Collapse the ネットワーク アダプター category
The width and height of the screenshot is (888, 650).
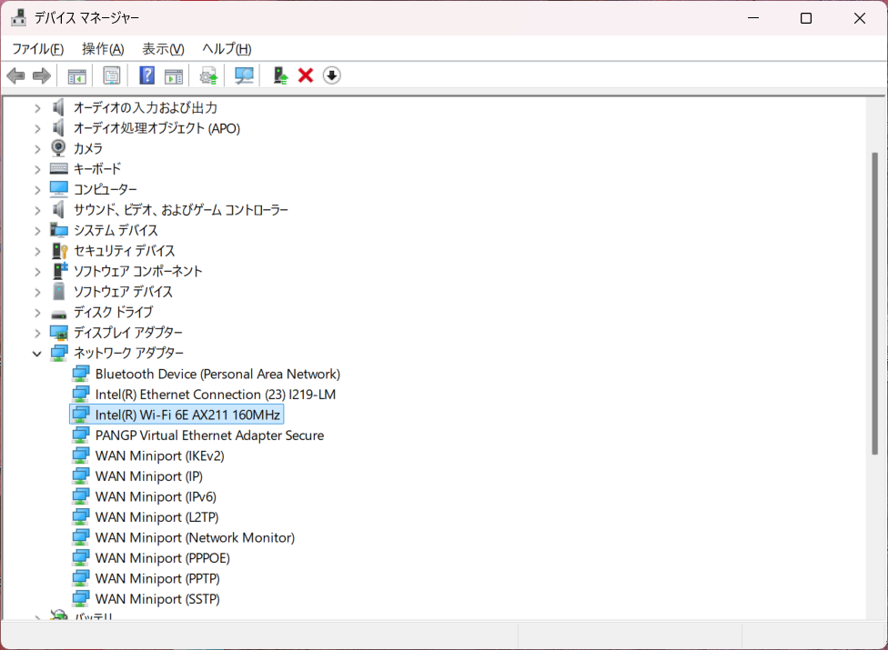[x=37, y=354]
